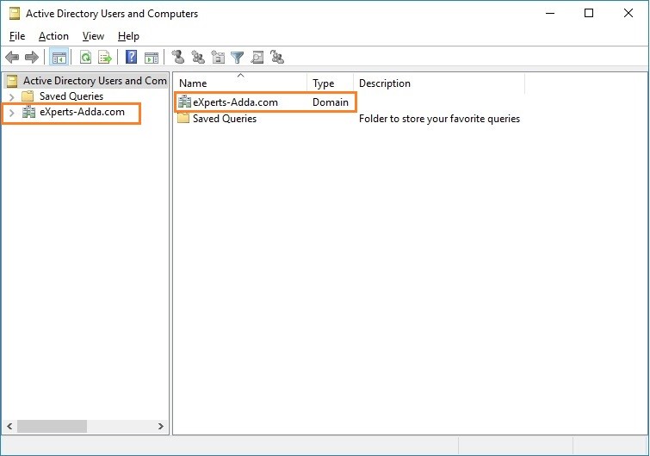Select Saved Queries in the tree
Screen dimensions: 650x456
click(71, 96)
